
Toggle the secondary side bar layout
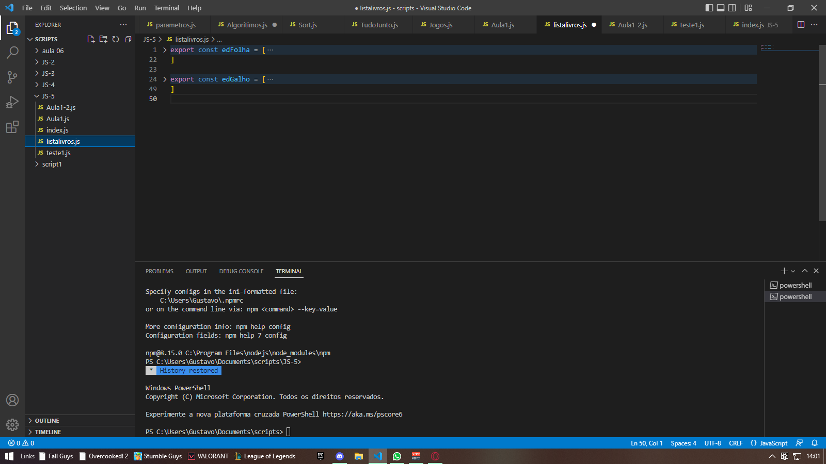click(732, 8)
